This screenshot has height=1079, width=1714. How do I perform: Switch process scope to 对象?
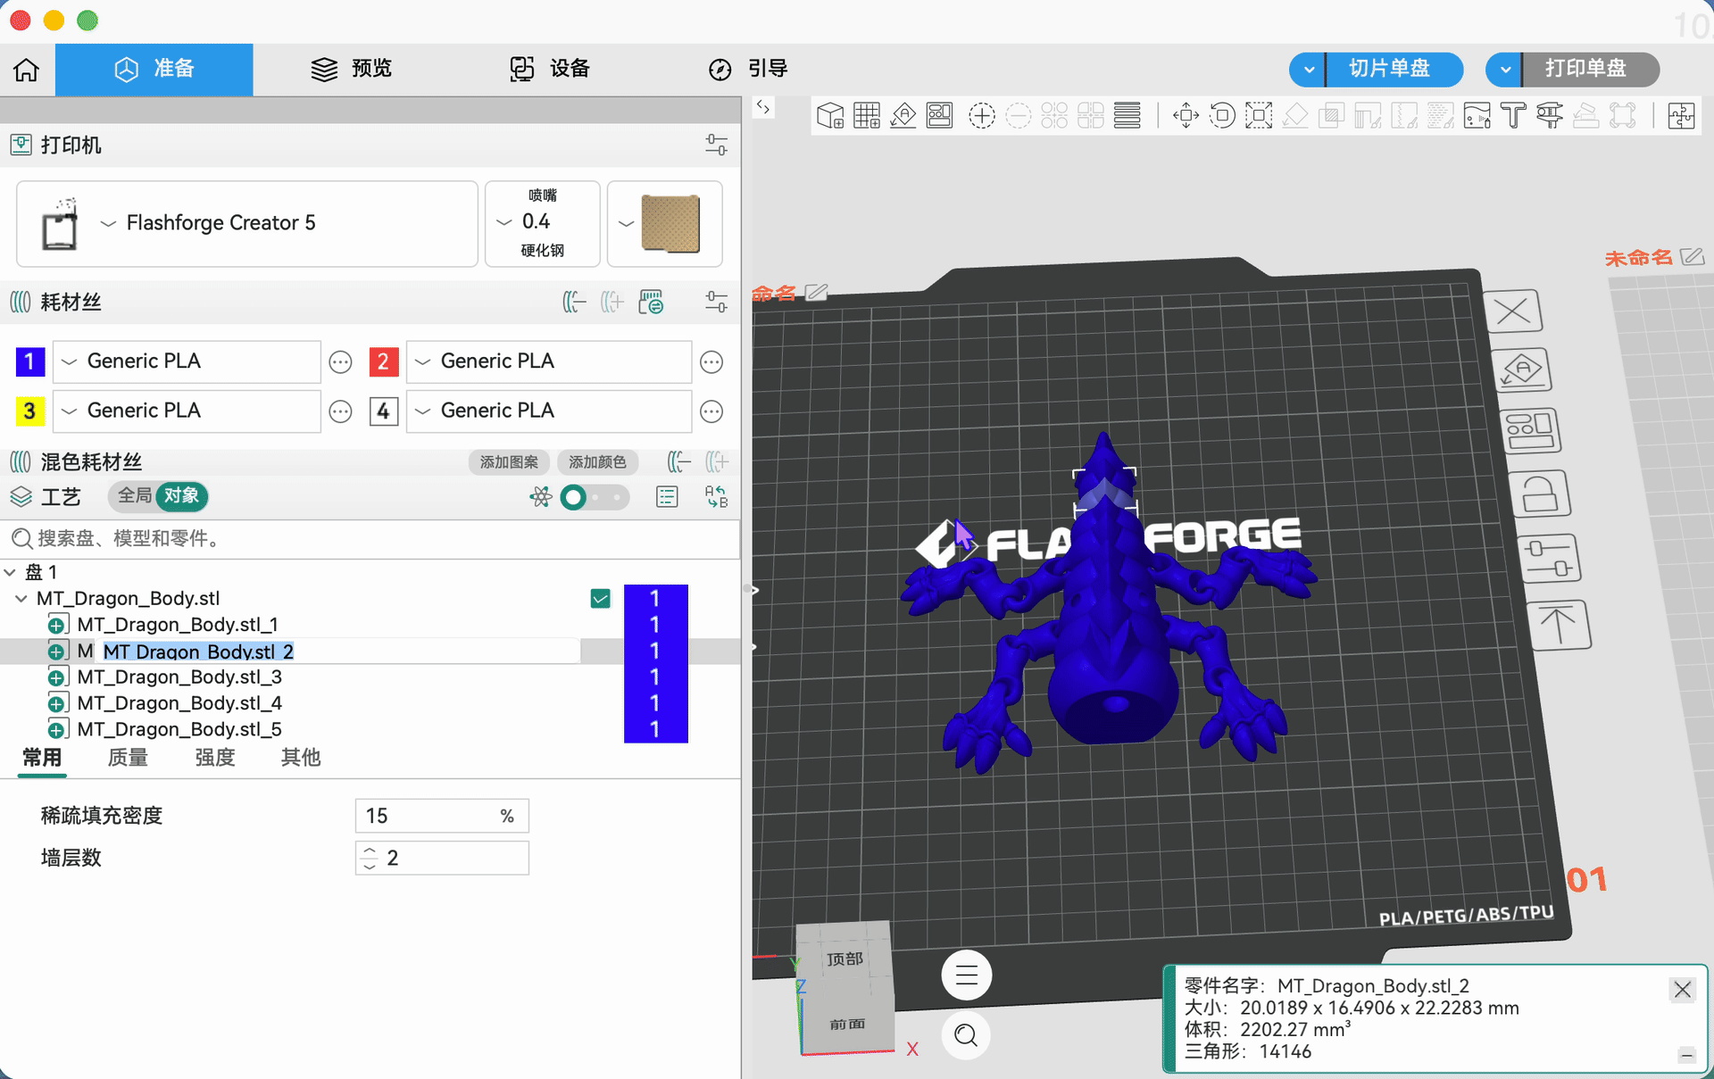click(181, 495)
